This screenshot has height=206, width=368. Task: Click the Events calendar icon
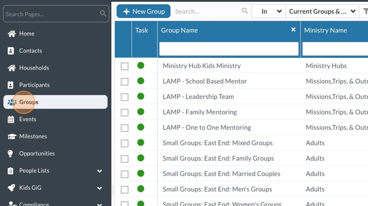[12, 119]
